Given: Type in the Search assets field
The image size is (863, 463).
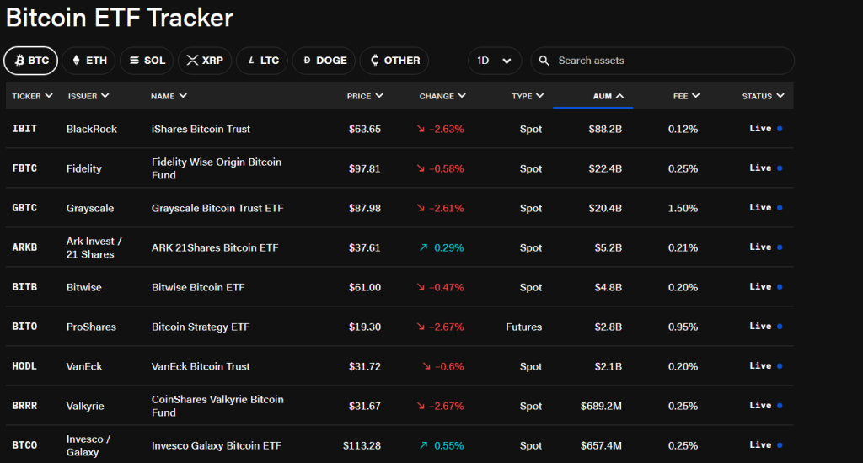Looking at the screenshot, I should [666, 61].
